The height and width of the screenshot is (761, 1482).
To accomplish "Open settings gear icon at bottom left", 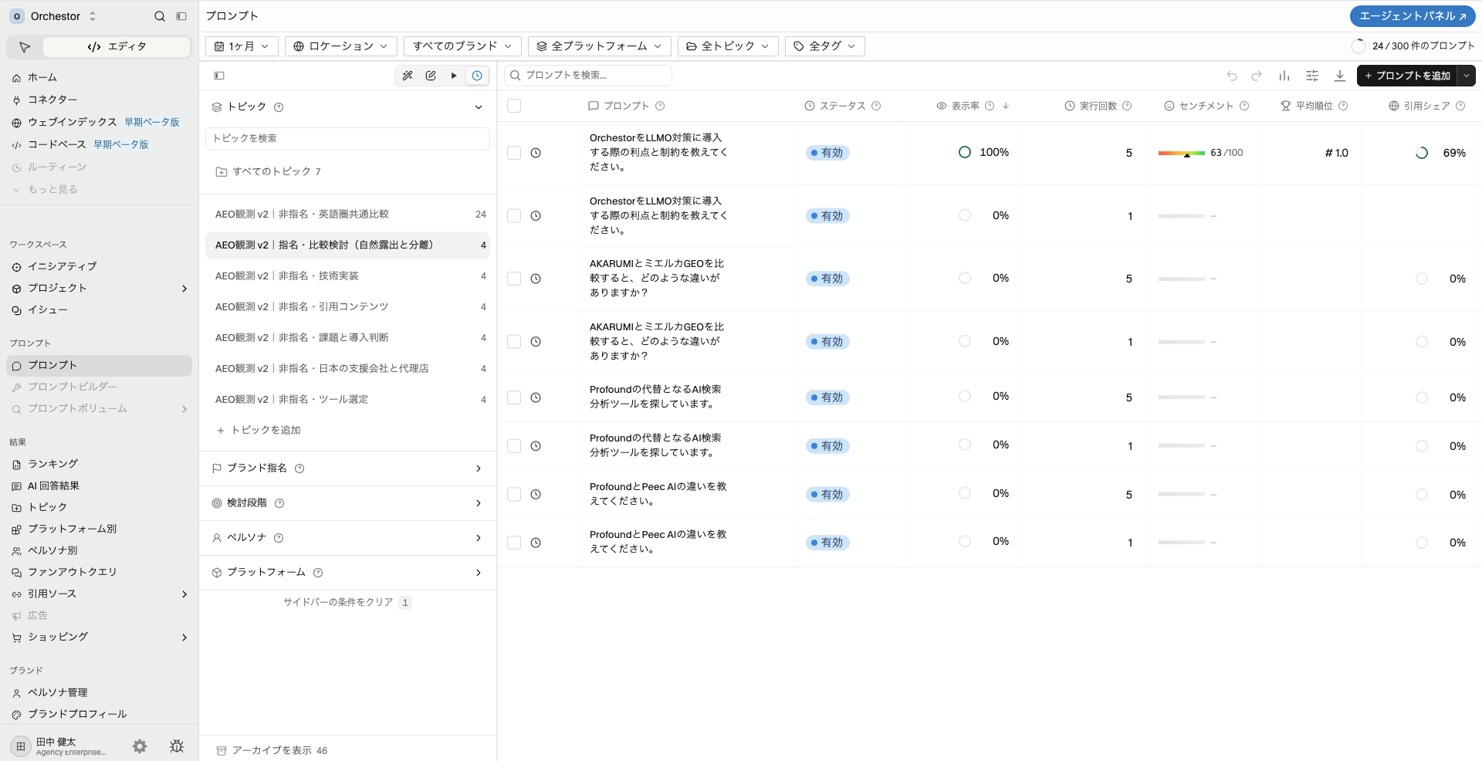I will tap(140, 746).
